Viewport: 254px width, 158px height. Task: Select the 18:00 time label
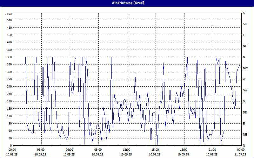click(184, 149)
